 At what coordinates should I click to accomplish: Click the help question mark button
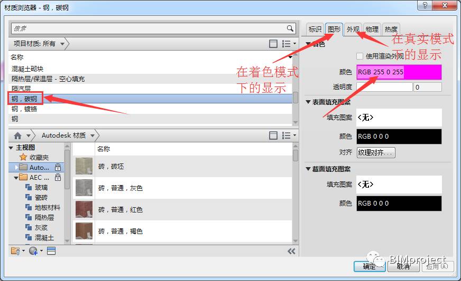pyautogui.click(x=425, y=5)
